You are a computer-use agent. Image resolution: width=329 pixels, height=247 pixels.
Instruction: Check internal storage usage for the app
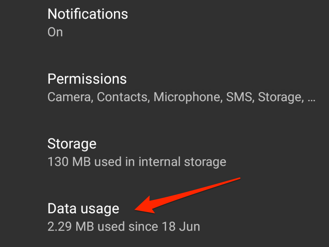[x=137, y=162]
